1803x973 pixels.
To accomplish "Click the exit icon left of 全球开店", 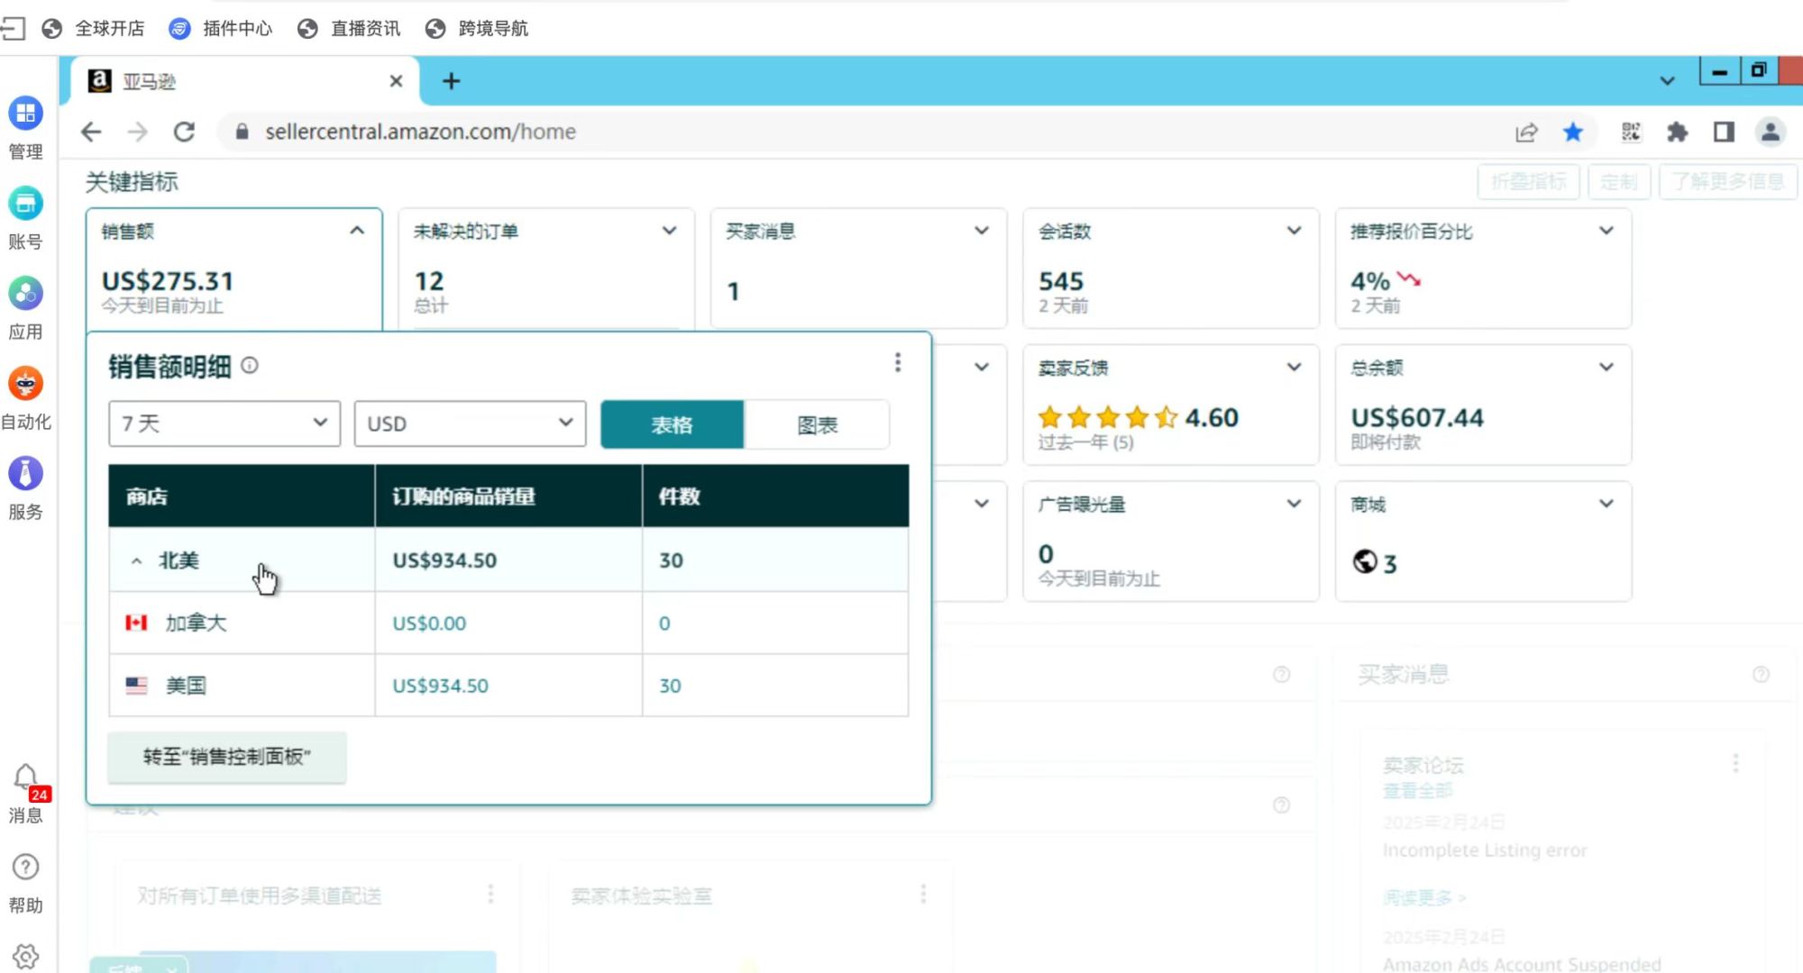I will (x=13, y=29).
